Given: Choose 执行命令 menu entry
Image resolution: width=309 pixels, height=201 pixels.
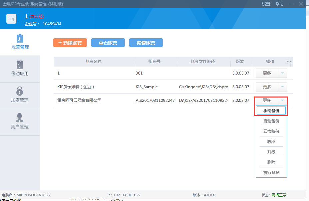Looking at the screenshot, I should [271, 173].
